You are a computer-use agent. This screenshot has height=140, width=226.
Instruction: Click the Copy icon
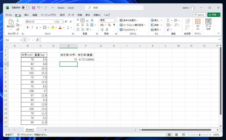click(18, 25)
